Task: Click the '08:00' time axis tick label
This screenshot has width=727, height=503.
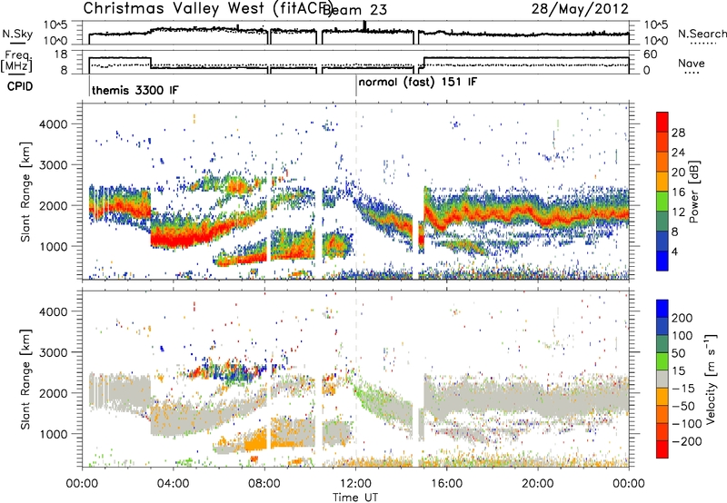Action: [264, 483]
